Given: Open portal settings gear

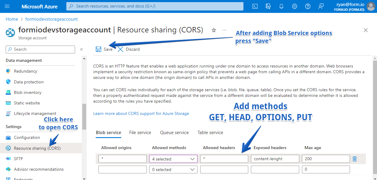Looking at the screenshot, I should point(295,6).
